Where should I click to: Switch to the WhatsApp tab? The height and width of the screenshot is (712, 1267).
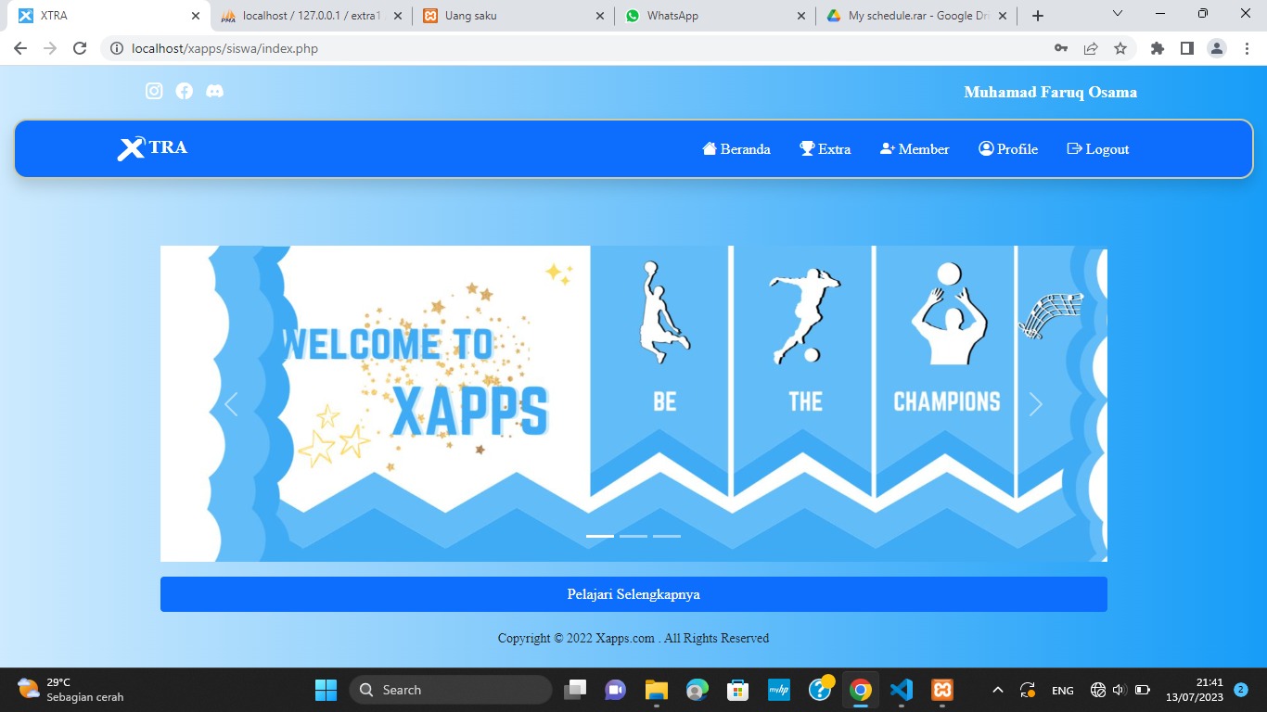tap(714, 16)
